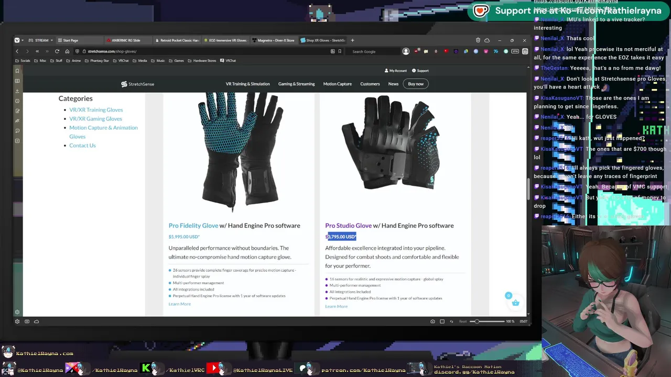Click Learn More under Pro Fidelity Glove
Image resolution: width=671 pixels, height=377 pixels.
(x=179, y=304)
